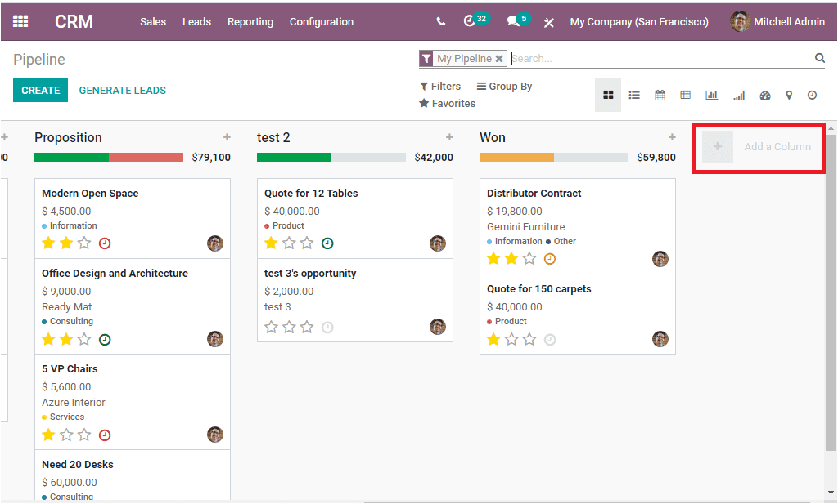Open the phone dialer icon
The height and width of the screenshot is (504, 838).
pyautogui.click(x=440, y=21)
